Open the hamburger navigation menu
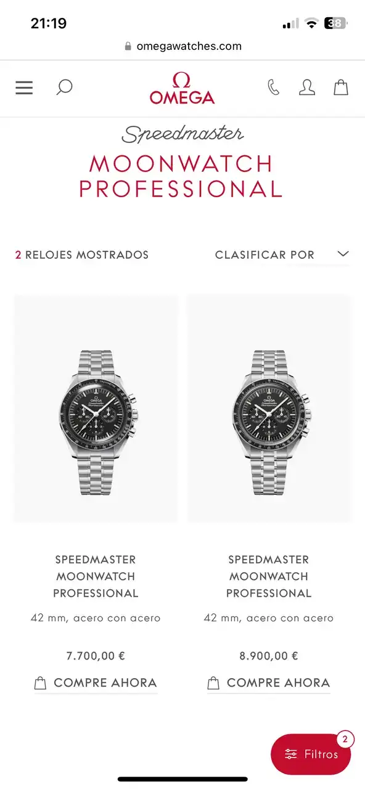The width and height of the screenshot is (365, 789). click(24, 88)
